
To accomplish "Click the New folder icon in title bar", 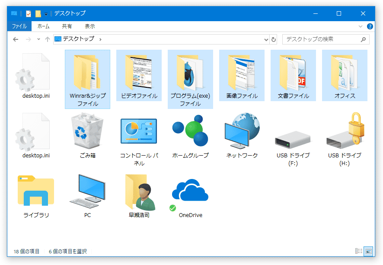I will tap(38, 14).
